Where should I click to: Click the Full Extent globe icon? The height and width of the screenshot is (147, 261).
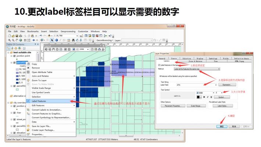21,40
